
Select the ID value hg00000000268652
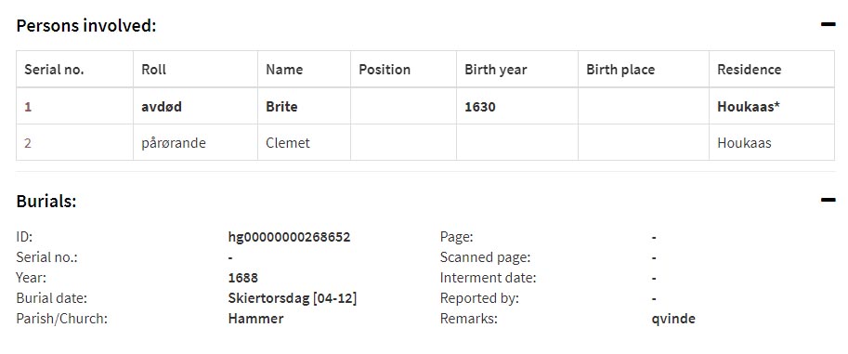pyautogui.click(x=290, y=237)
